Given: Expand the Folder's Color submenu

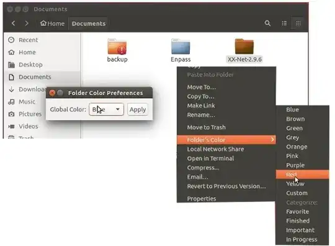Looking at the screenshot, I should (226, 140).
